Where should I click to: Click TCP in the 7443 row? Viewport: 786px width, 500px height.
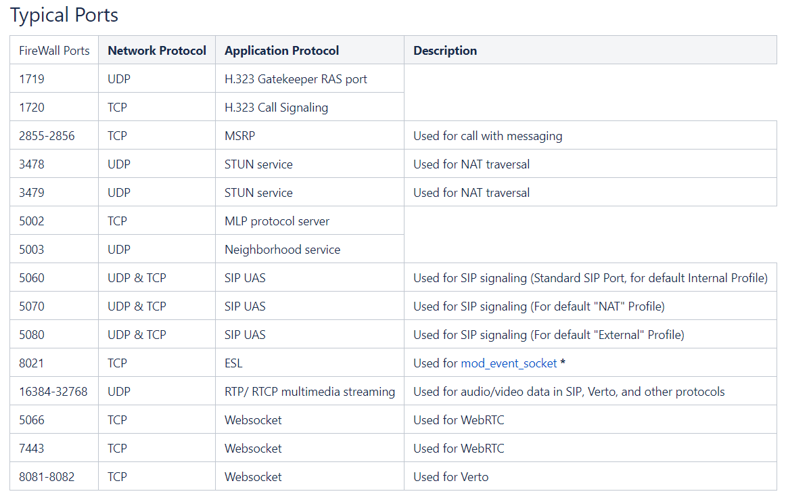[x=157, y=449]
